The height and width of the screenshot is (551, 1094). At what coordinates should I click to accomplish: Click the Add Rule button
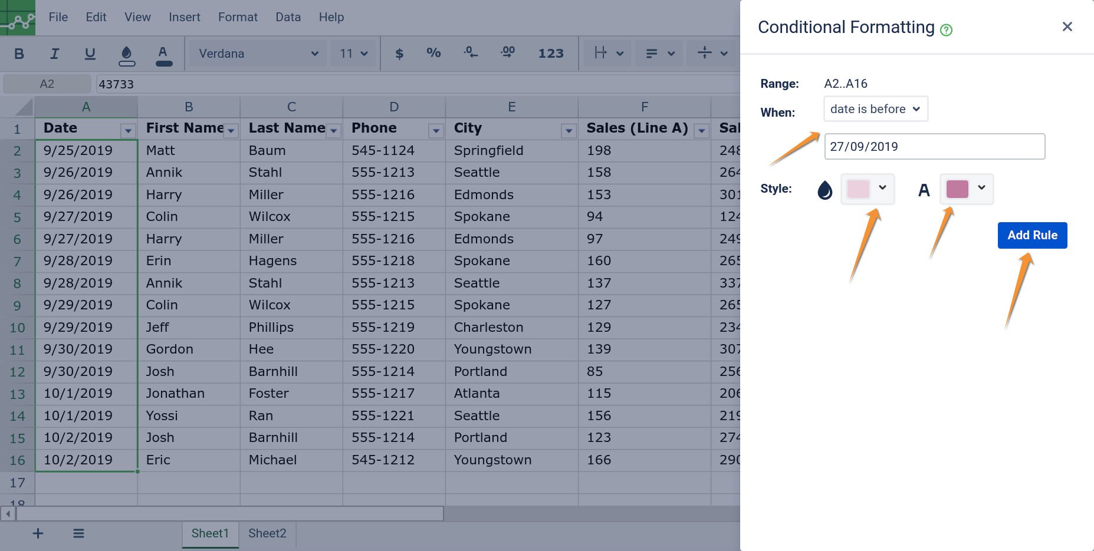click(x=1032, y=235)
